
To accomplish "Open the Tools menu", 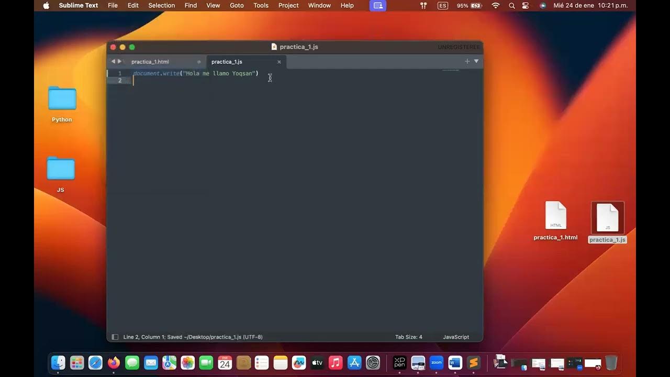I will (x=261, y=5).
